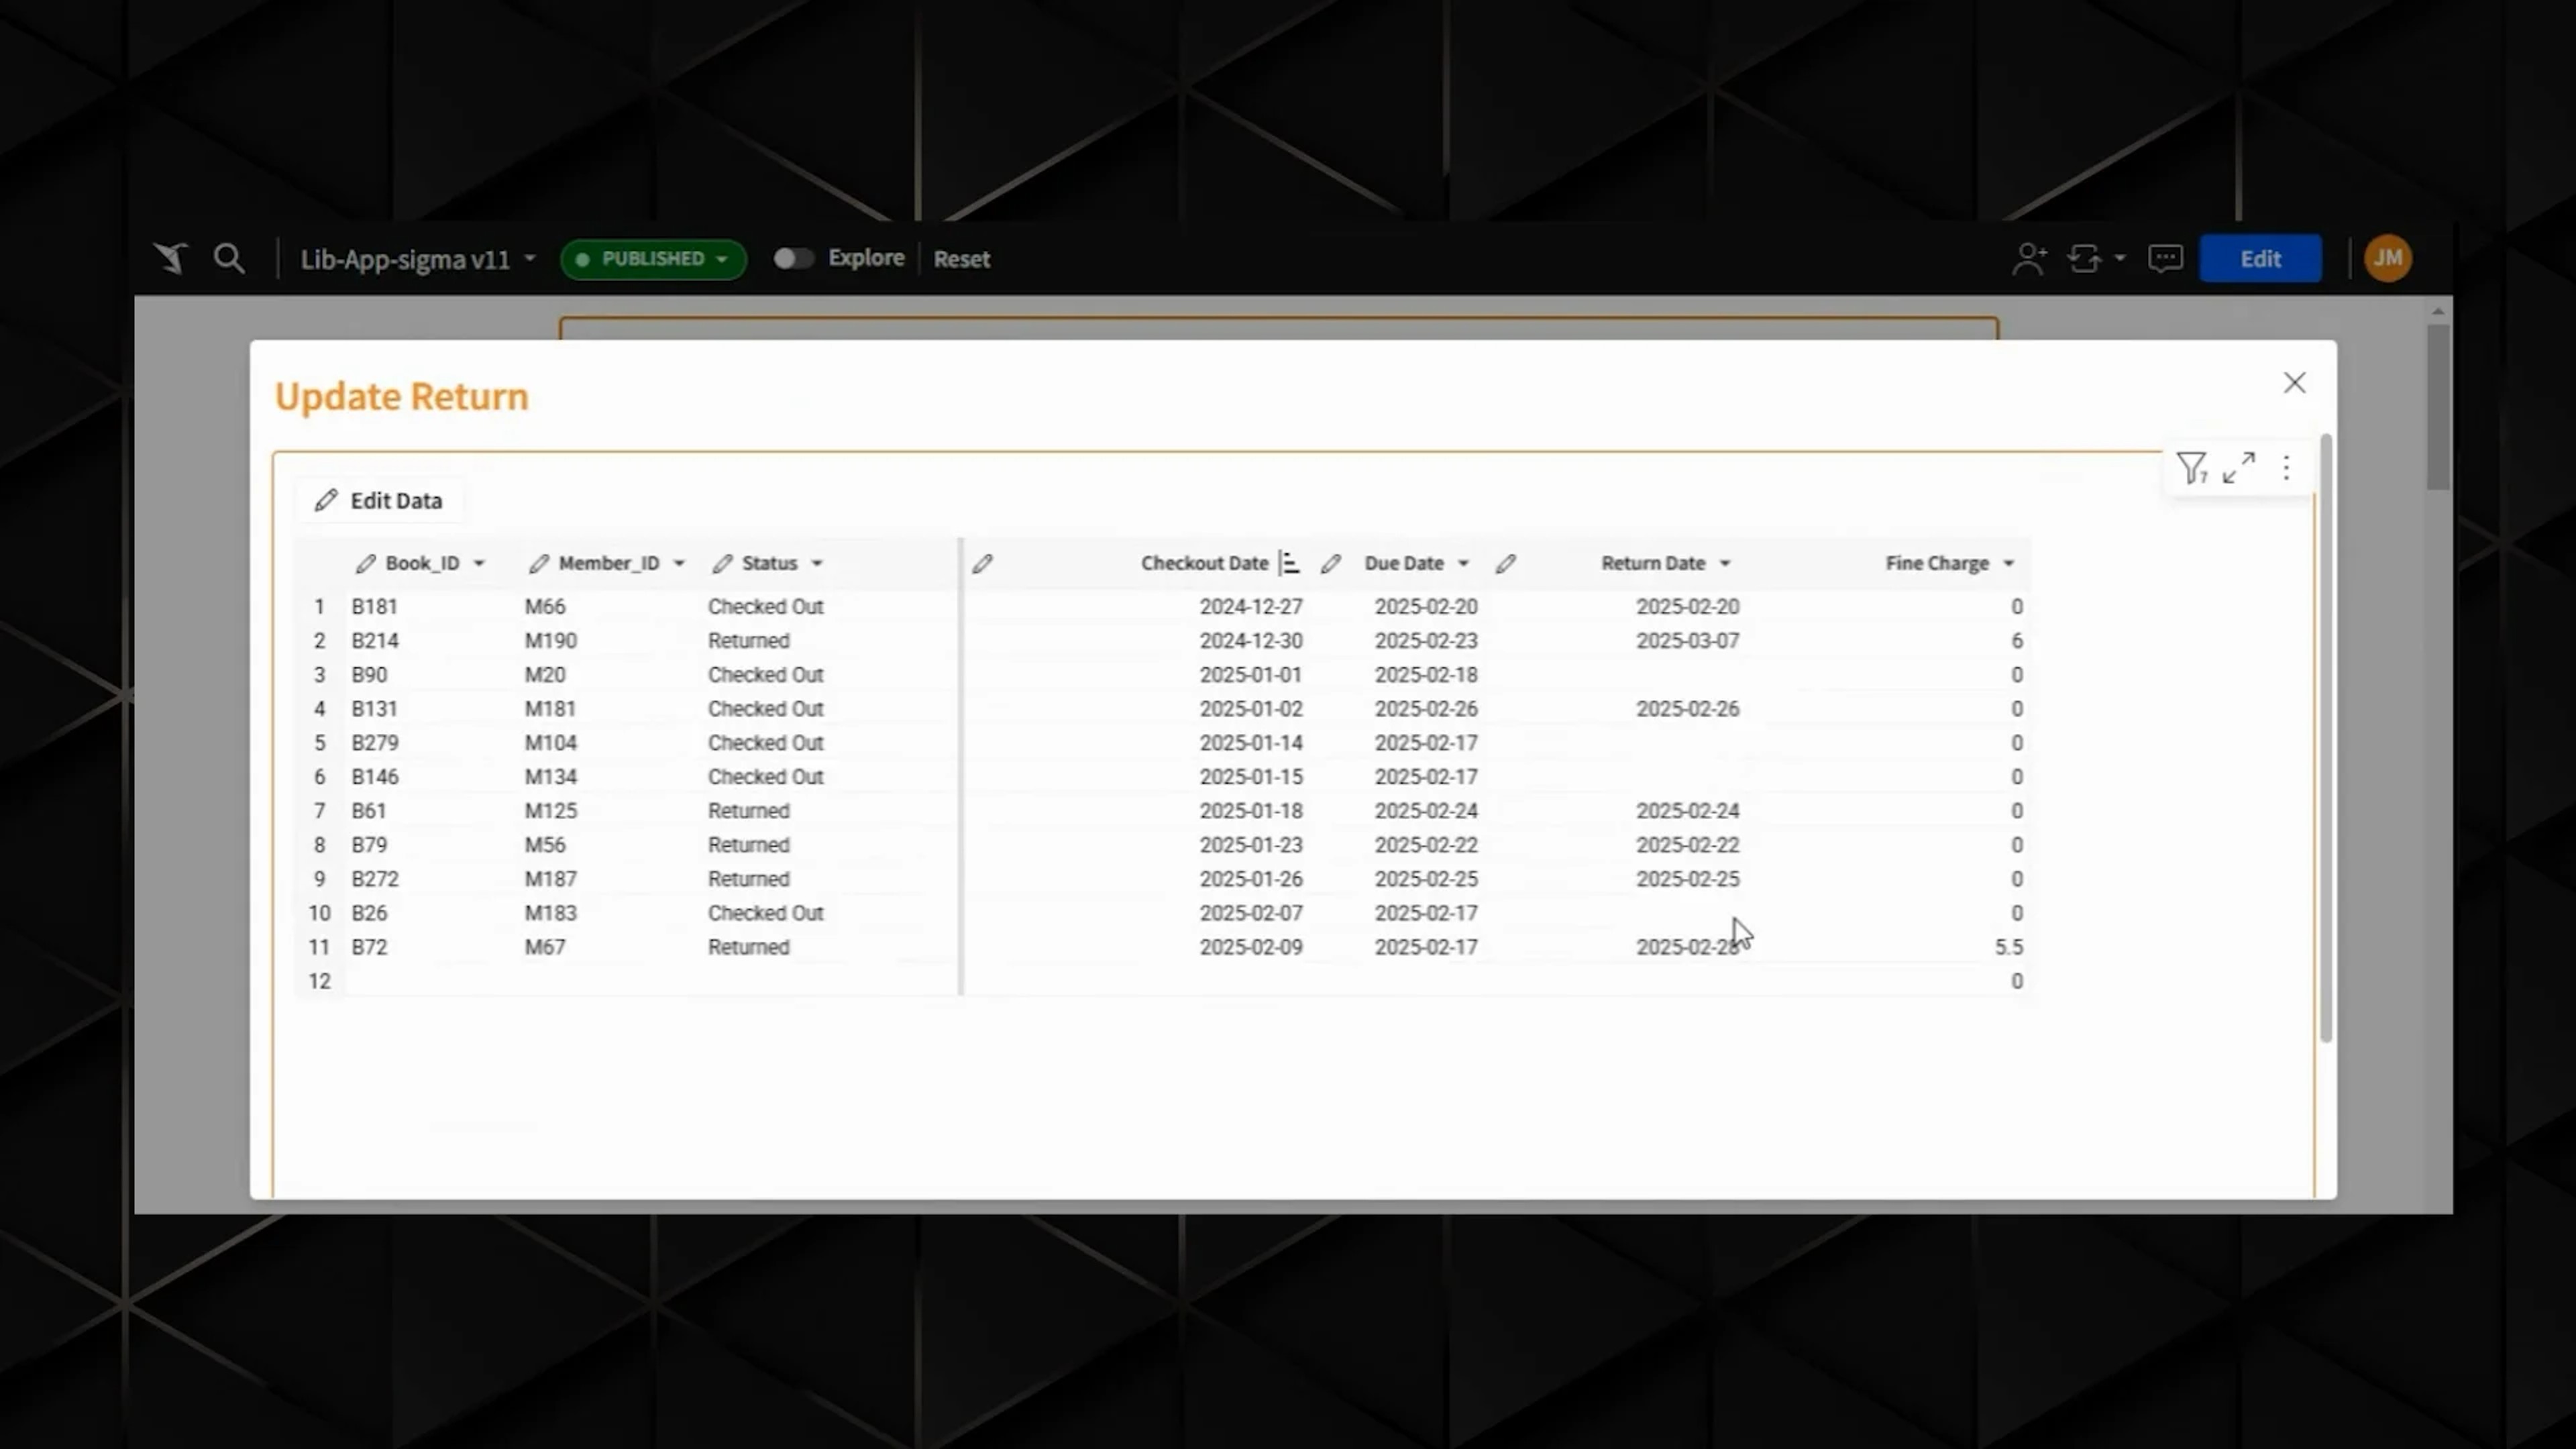Click the blue Edit button
2576x1449 pixels.
(x=2260, y=259)
